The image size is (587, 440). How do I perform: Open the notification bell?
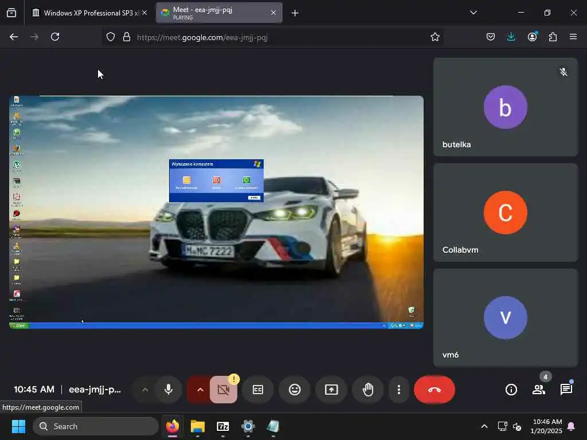point(572,426)
